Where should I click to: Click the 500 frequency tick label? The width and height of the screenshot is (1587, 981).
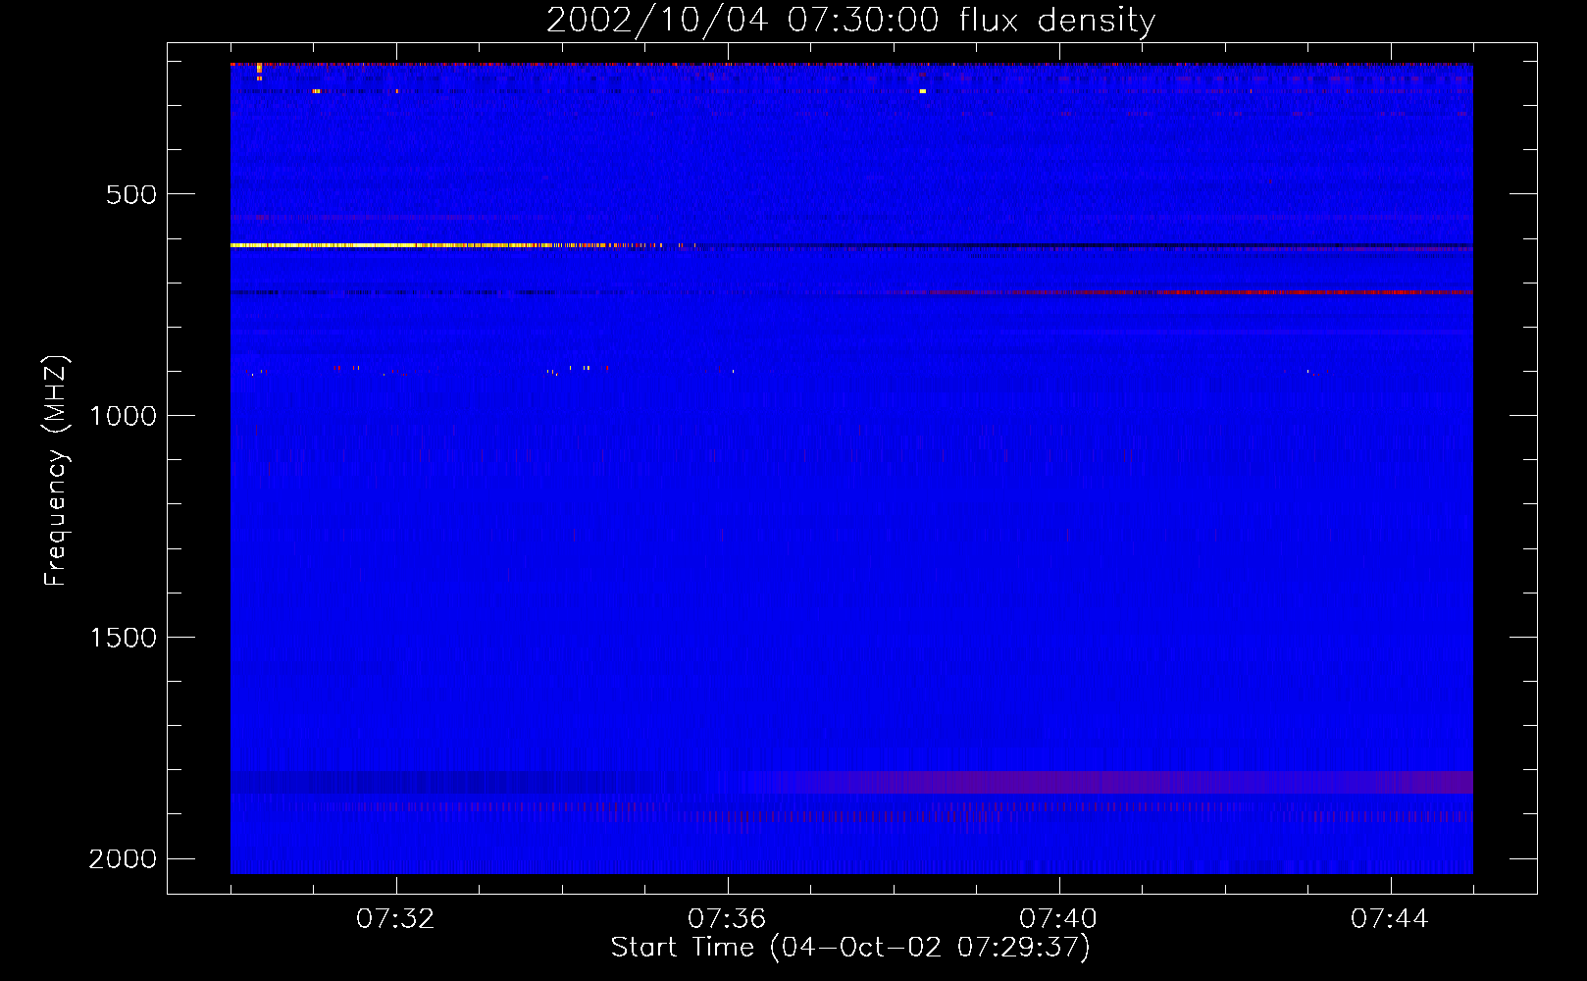coord(131,194)
